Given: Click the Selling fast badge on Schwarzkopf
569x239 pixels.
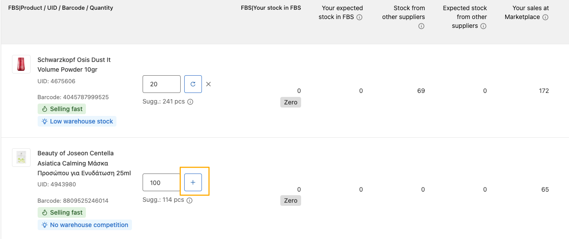Looking at the screenshot, I should tap(62, 109).
